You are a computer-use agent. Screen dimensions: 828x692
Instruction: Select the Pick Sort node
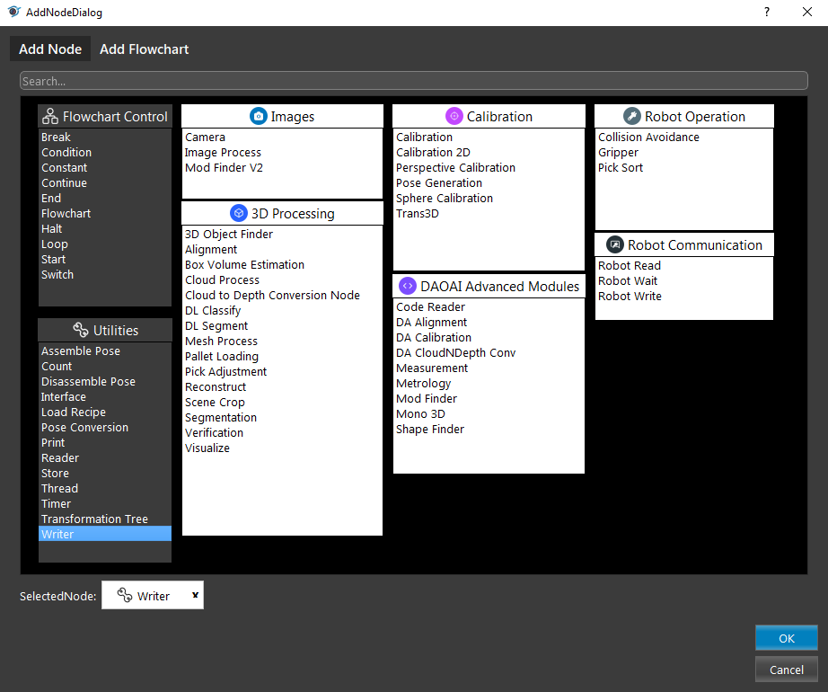pyautogui.click(x=621, y=167)
